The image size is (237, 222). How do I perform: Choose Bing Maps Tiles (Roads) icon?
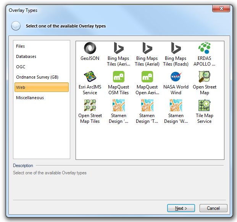176,48
